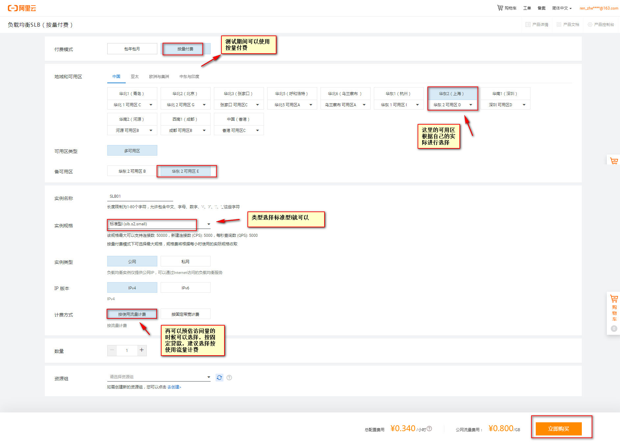
Task: Open the 产品文档 link in header
Action: tap(568, 25)
